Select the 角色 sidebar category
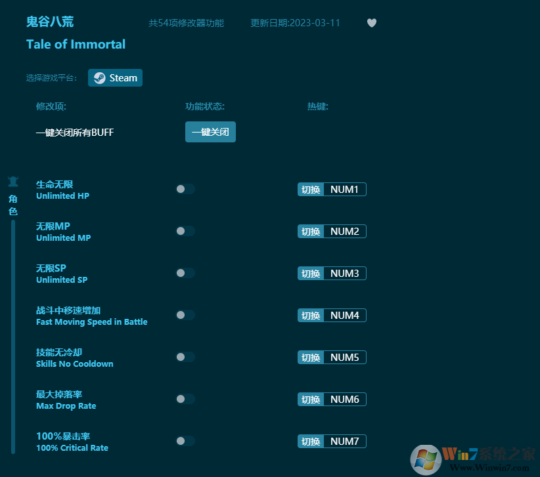540x477 pixels. click(x=13, y=205)
